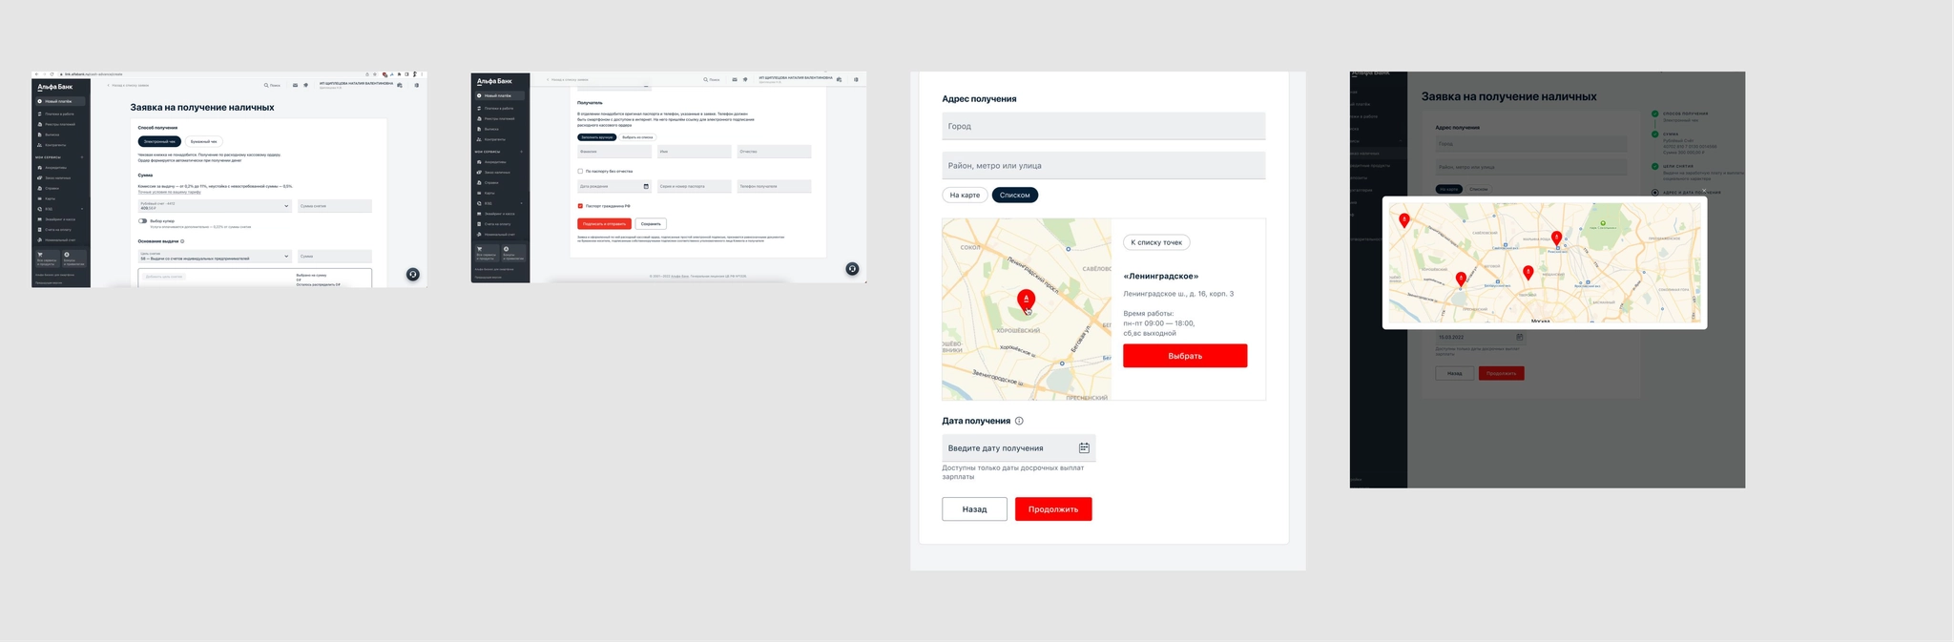
Task: Click the Сумма снятия input field
Action: pos(335,205)
